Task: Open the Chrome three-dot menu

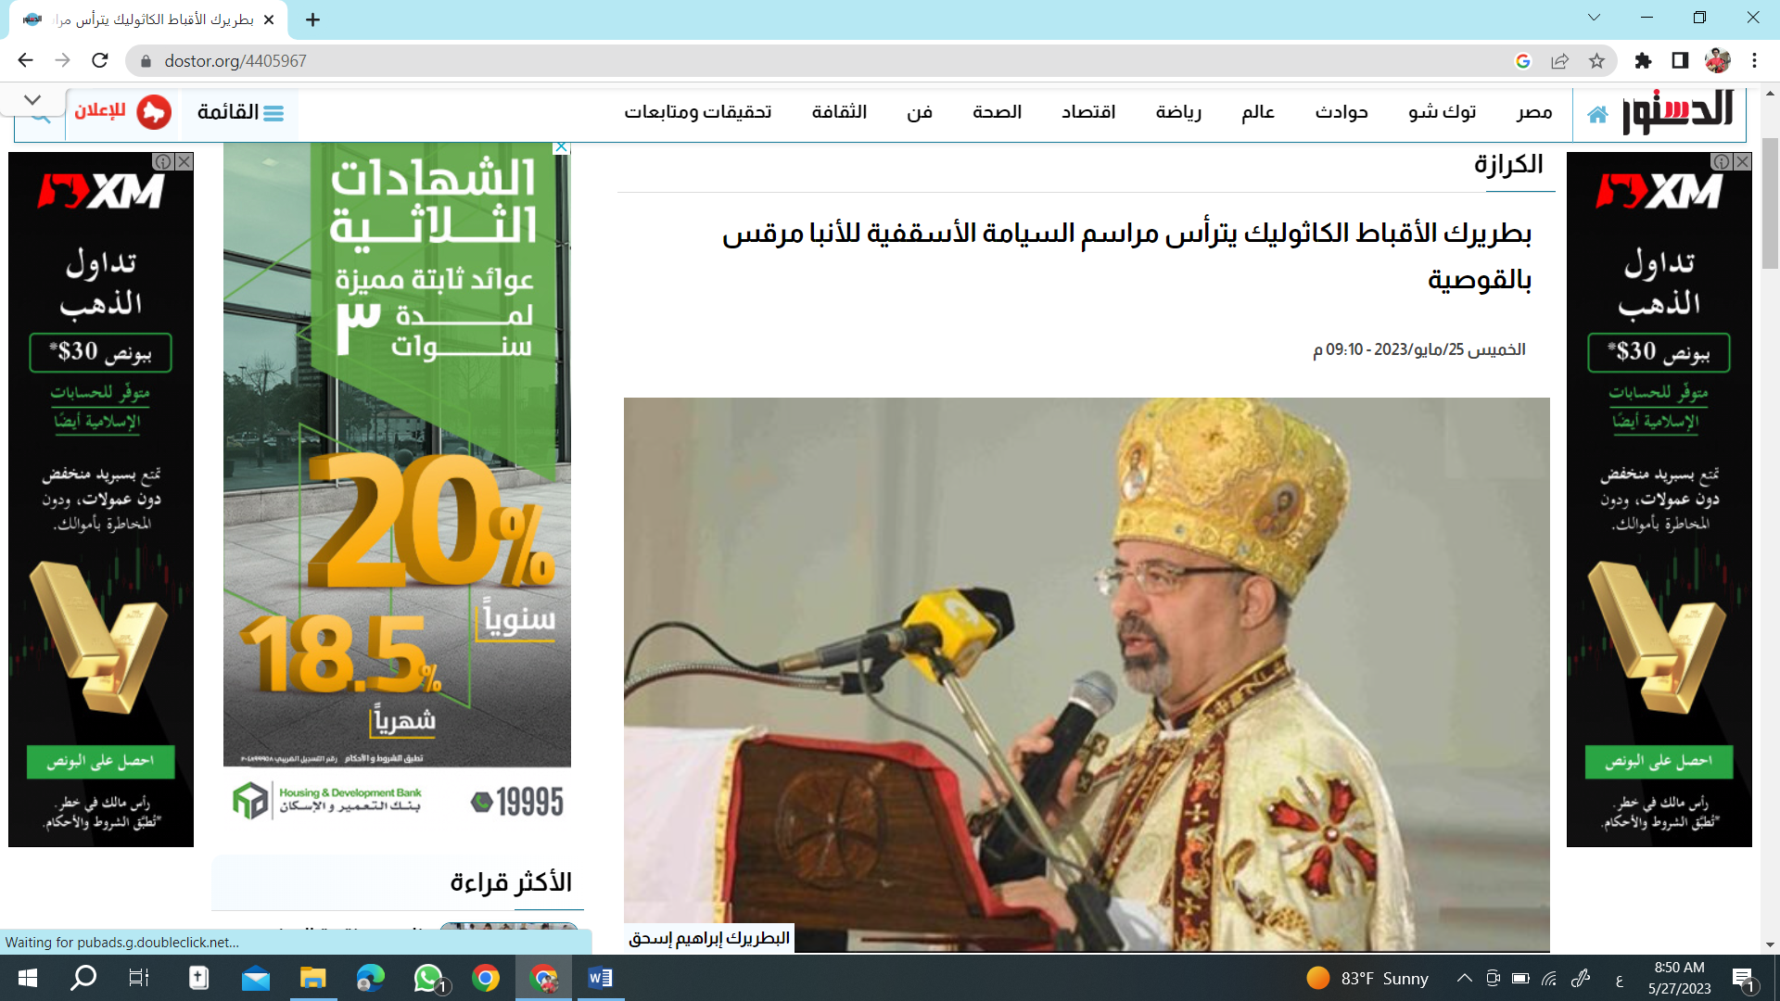Action: pyautogui.click(x=1754, y=61)
